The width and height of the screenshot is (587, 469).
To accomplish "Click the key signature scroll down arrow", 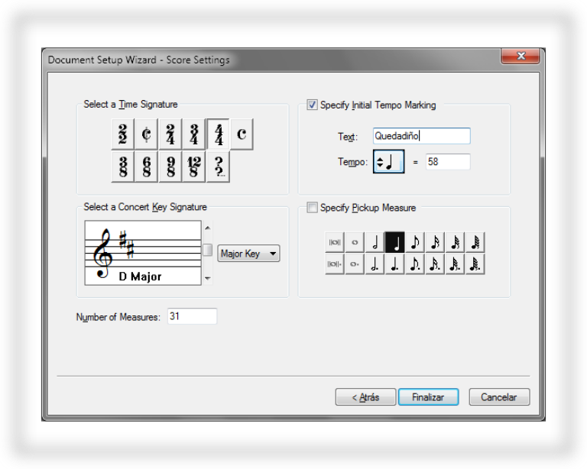I will pos(207,279).
